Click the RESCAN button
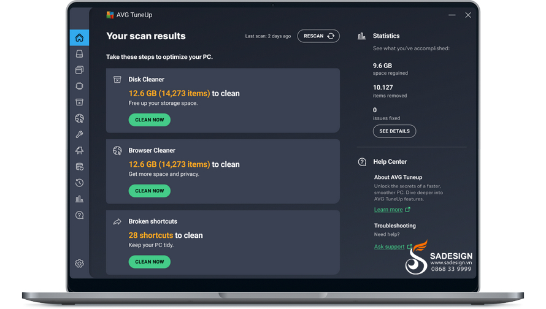Screen dimensions: 546x309 point(318,36)
